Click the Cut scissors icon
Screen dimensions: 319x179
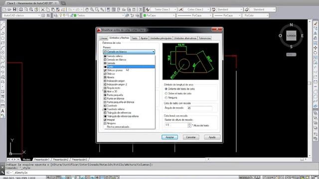coord(43,9)
